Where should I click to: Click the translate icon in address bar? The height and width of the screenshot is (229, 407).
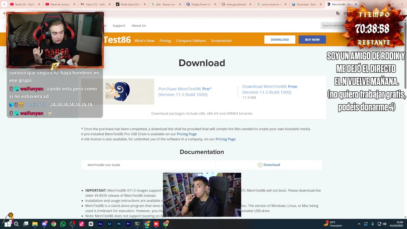(338, 13)
